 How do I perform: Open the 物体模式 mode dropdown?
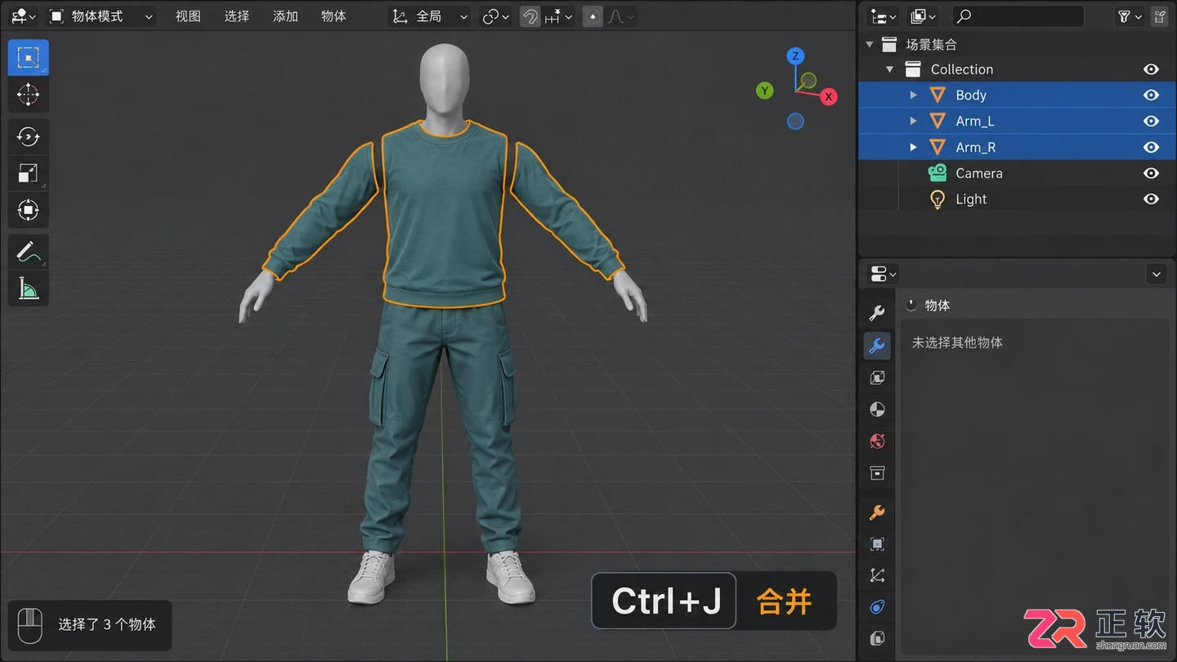pyautogui.click(x=100, y=16)
